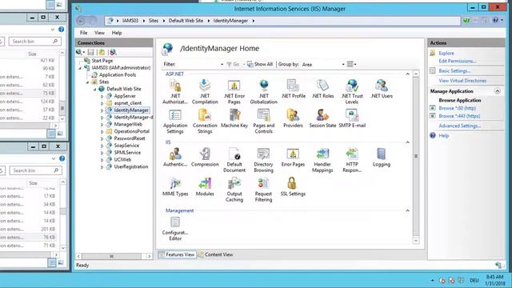This screenshot has width=512, height=288.
Task: Open .NET Roles feature
Action: coord(322,89)
